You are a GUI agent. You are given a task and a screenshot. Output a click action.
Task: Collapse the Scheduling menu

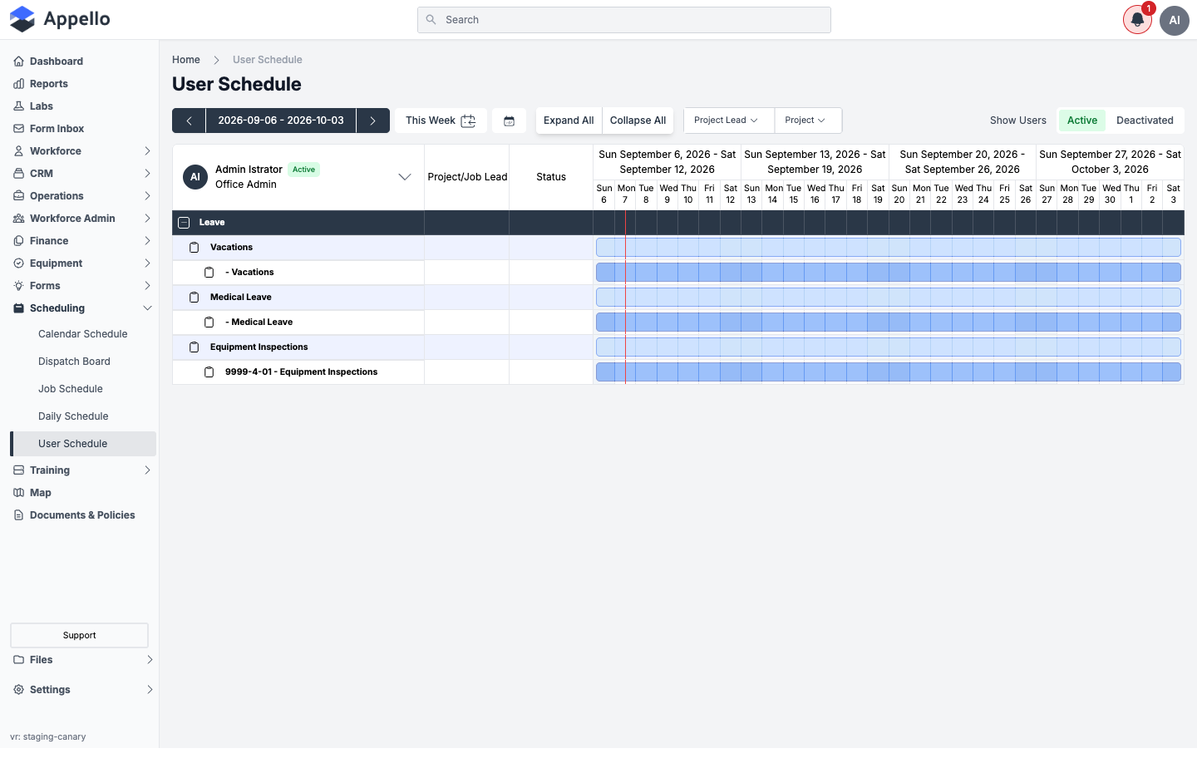83,308
